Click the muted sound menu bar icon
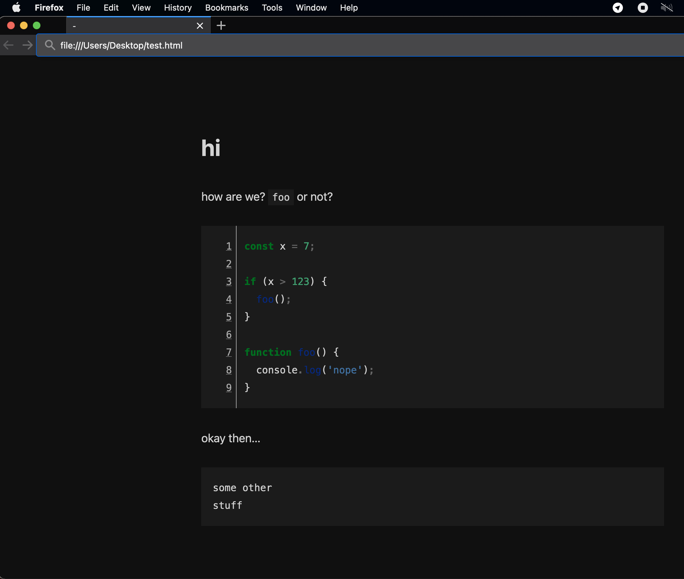This screenshot has height=579, width=684. click(x=667, y=7)
